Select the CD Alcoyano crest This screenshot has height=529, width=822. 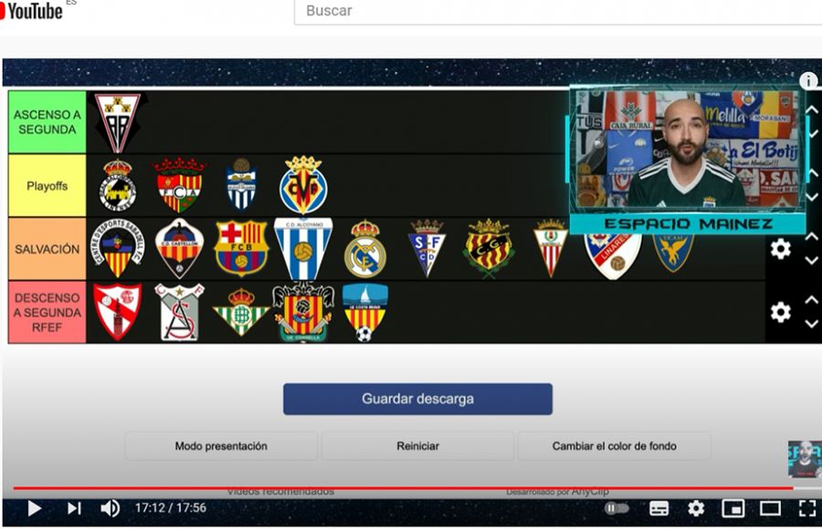pyautogui.click(x=303, y=249)
